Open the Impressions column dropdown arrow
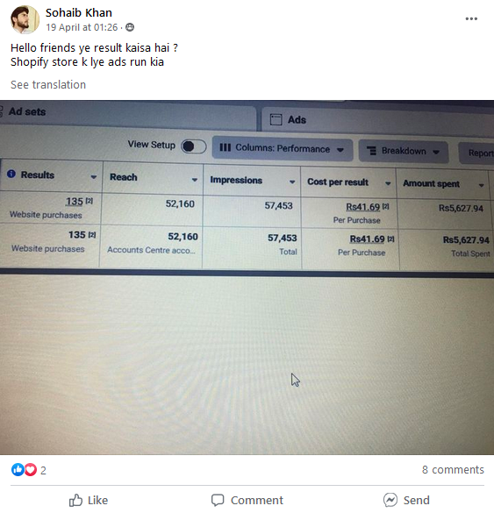Viewport: 494px width, 513px height. [292, 182]
